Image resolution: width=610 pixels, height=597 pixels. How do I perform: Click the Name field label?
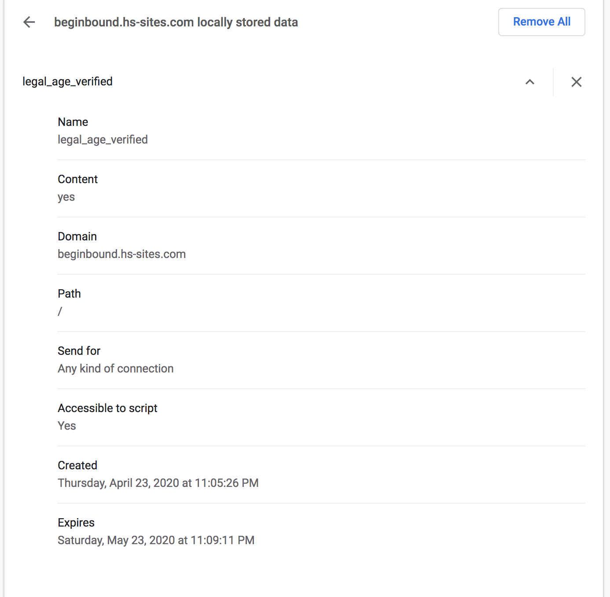click(x=73, y=122)
